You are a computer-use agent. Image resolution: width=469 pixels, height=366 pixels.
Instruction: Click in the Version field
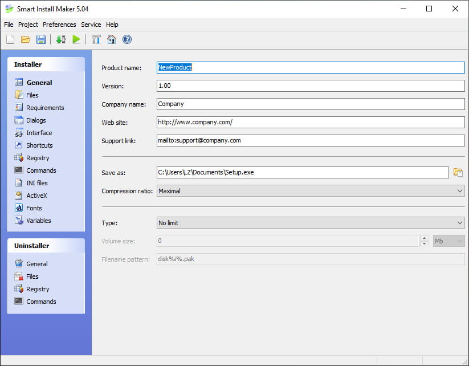point(311,86)
